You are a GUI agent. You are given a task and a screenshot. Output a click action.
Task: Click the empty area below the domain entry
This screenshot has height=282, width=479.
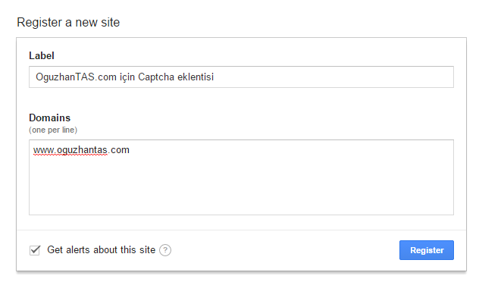tap(241, 186)
